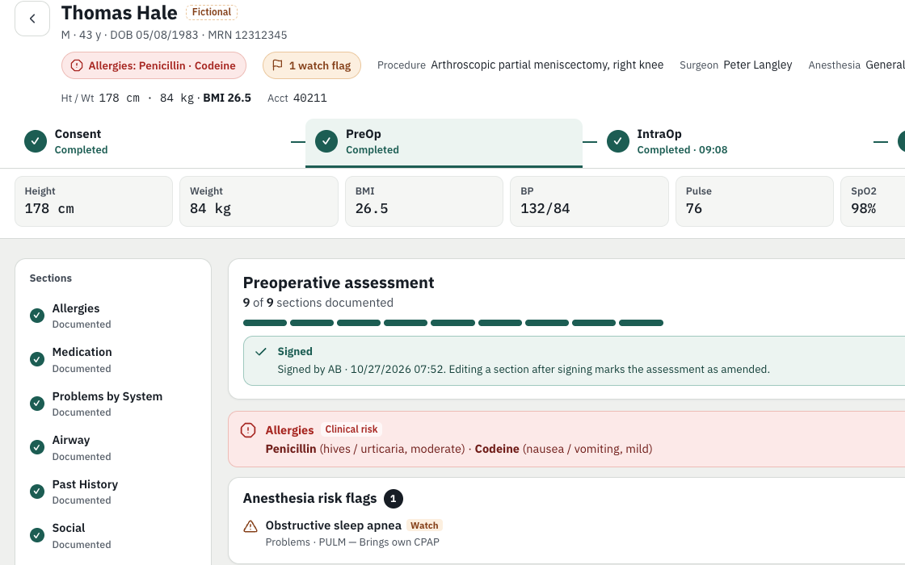Click the risk flags count badge
The width and height of the screenshot is (905, 565).
coord(393,499)
